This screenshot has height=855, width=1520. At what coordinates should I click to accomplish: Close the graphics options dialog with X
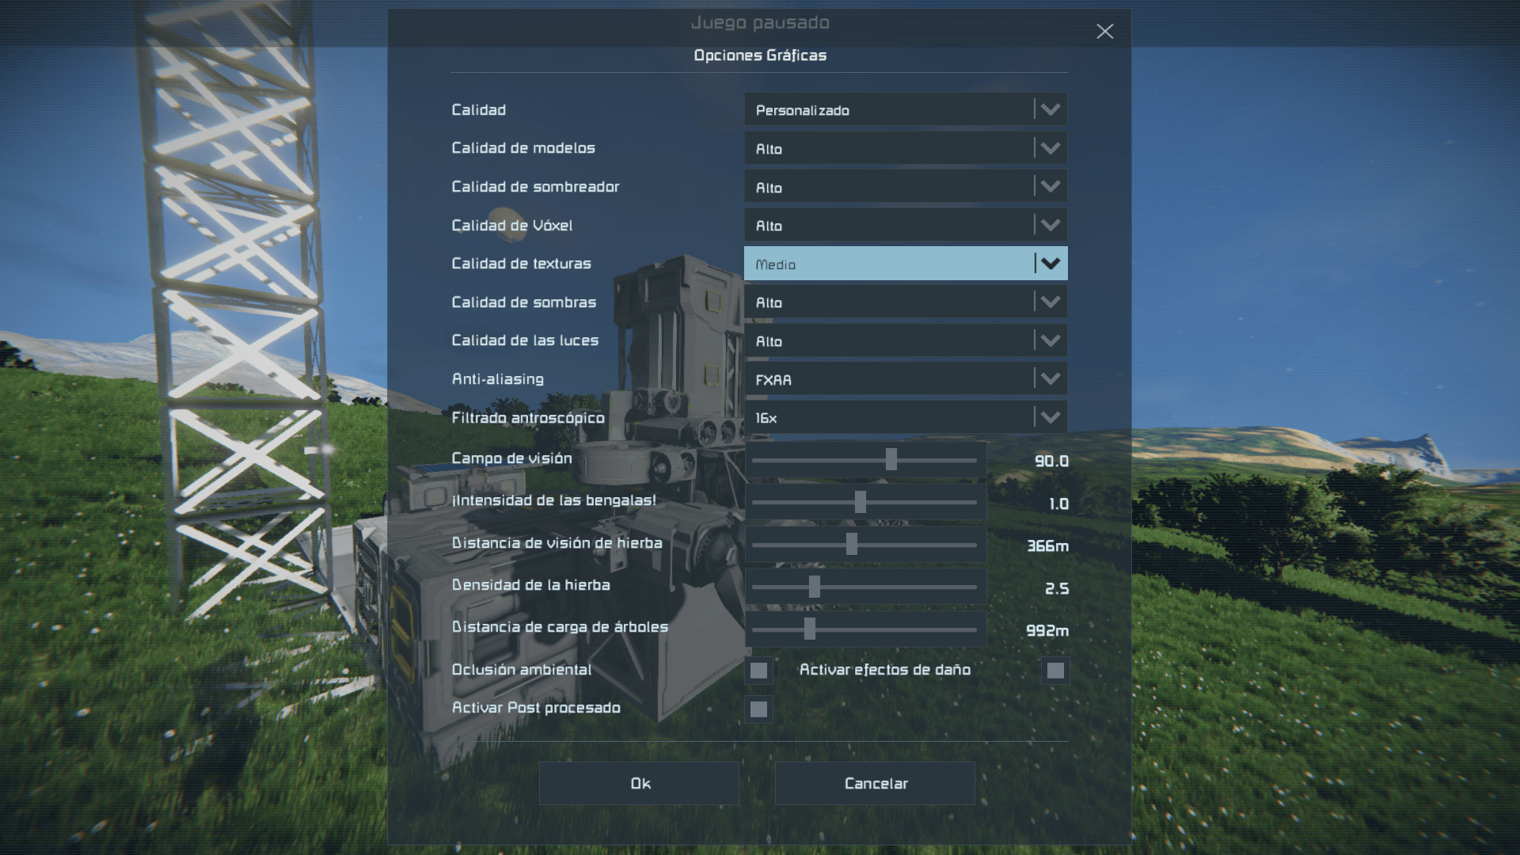point(1104,31)
